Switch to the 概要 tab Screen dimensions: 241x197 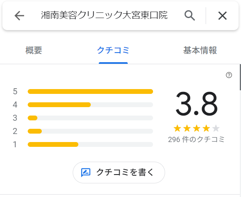pyautogui.click(x=34, y=51)
